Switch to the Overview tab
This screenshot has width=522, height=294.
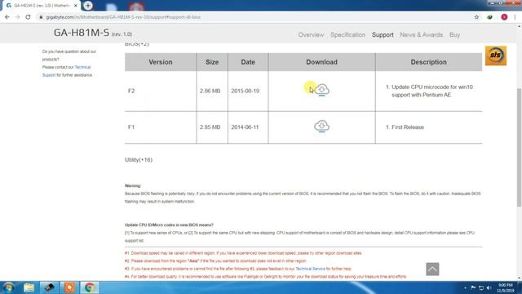pos(311,34)
